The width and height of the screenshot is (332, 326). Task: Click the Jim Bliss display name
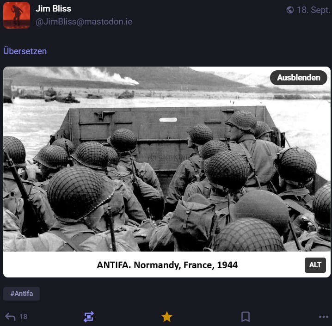click(53, 9)
